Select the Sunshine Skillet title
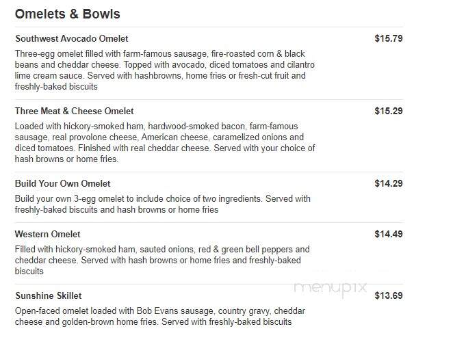453x344 pixels. coord(49,295)
